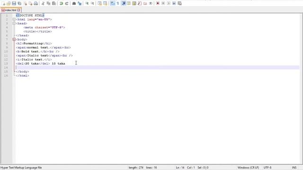Zoom out using the toolbar Zoom Out icon
The height and width of the screenshot is (170, 303).
(x=92, y=3)
